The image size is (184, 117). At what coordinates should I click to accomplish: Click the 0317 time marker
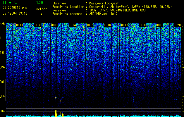pos(125,25)
